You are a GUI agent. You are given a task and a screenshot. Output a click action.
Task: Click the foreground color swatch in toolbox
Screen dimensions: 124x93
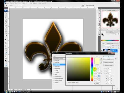pyautogui.click(x=5, y=60)
